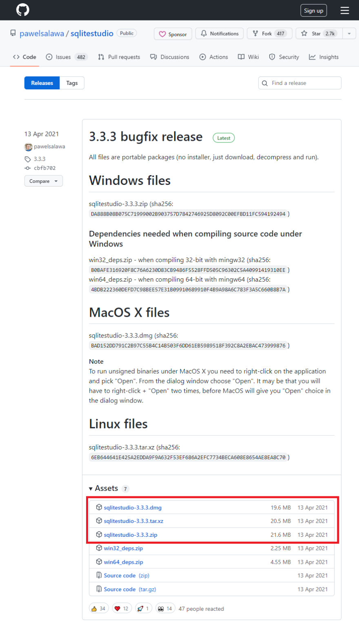
Task: Click the commit cbfb702 link
Action: [x=44, y=168]
